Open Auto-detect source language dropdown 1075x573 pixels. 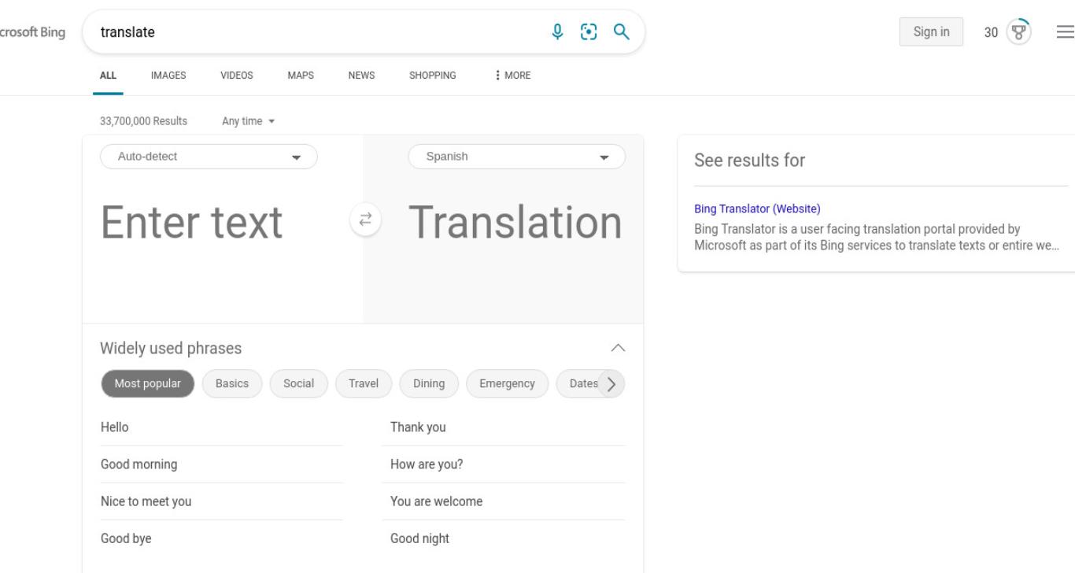[209, 157]
